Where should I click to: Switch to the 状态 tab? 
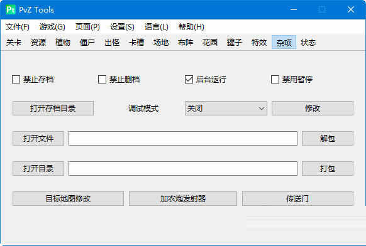[308, 43]
